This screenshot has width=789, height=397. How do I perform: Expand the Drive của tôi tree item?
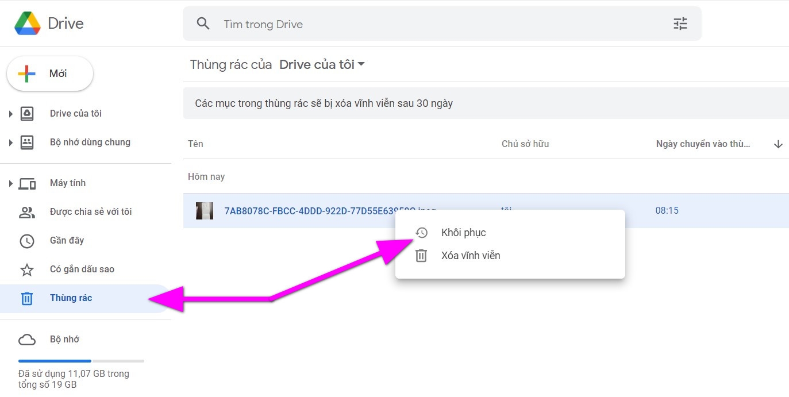10,113
